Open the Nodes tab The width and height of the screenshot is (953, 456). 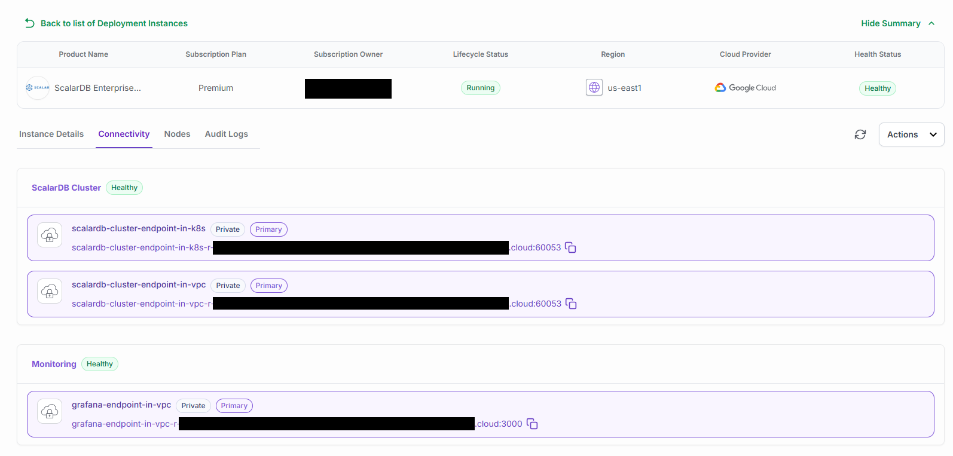[x=177, y=134]
